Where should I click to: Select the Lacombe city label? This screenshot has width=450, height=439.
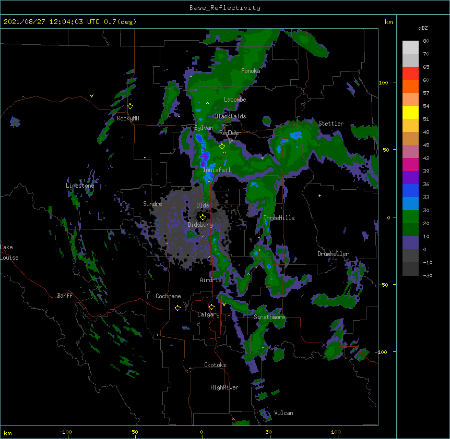(x=235, y=100)
